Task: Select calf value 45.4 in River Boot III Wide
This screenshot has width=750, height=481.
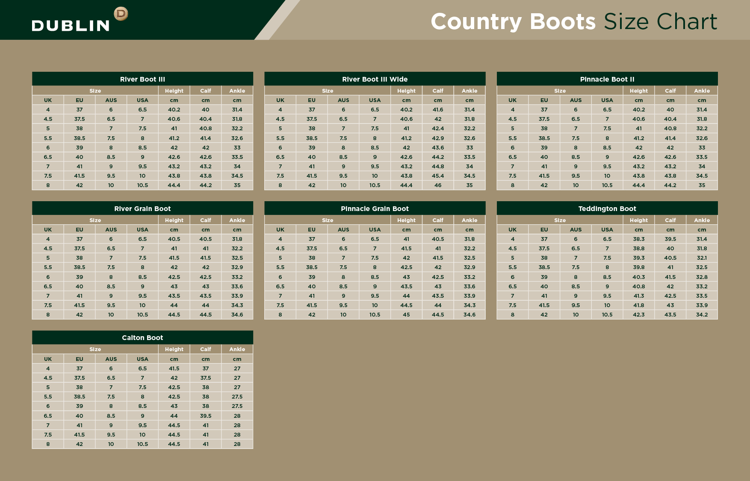Action: click(x=438, y=176)
